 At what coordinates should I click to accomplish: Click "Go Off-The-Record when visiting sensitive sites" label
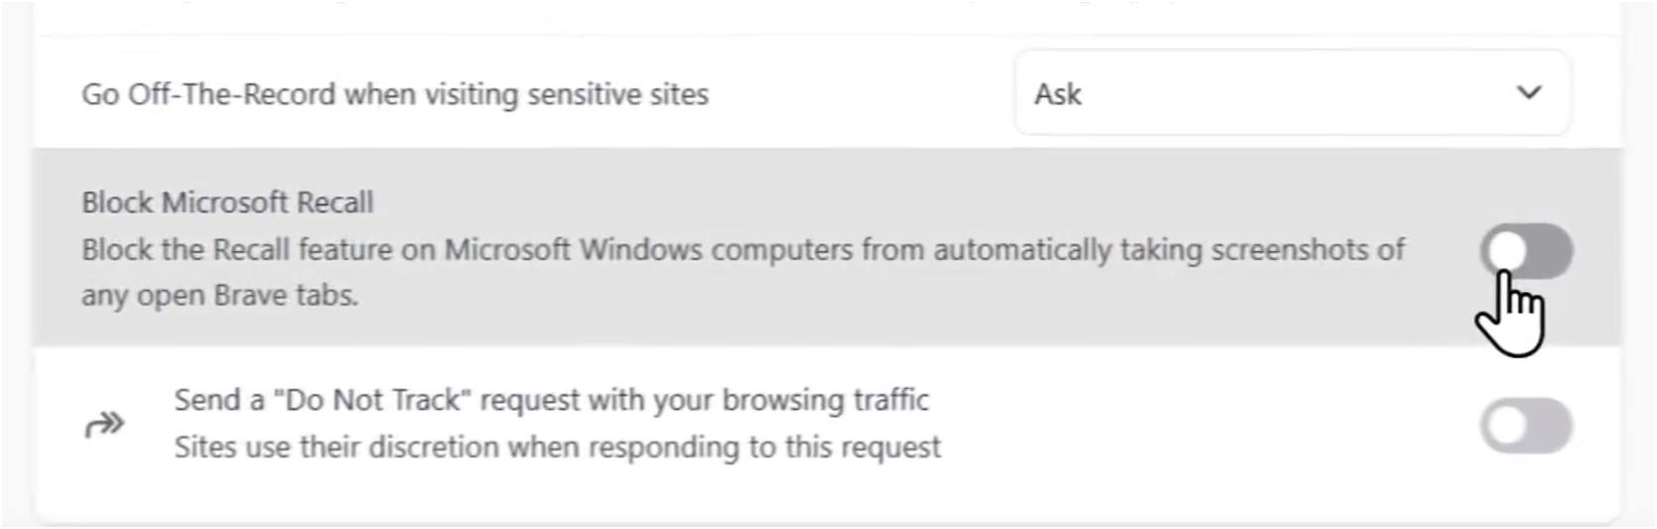(395, 94)
